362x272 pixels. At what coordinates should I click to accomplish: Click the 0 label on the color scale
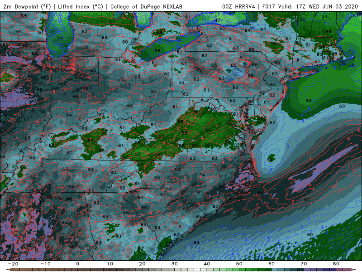tap(77, 264)
